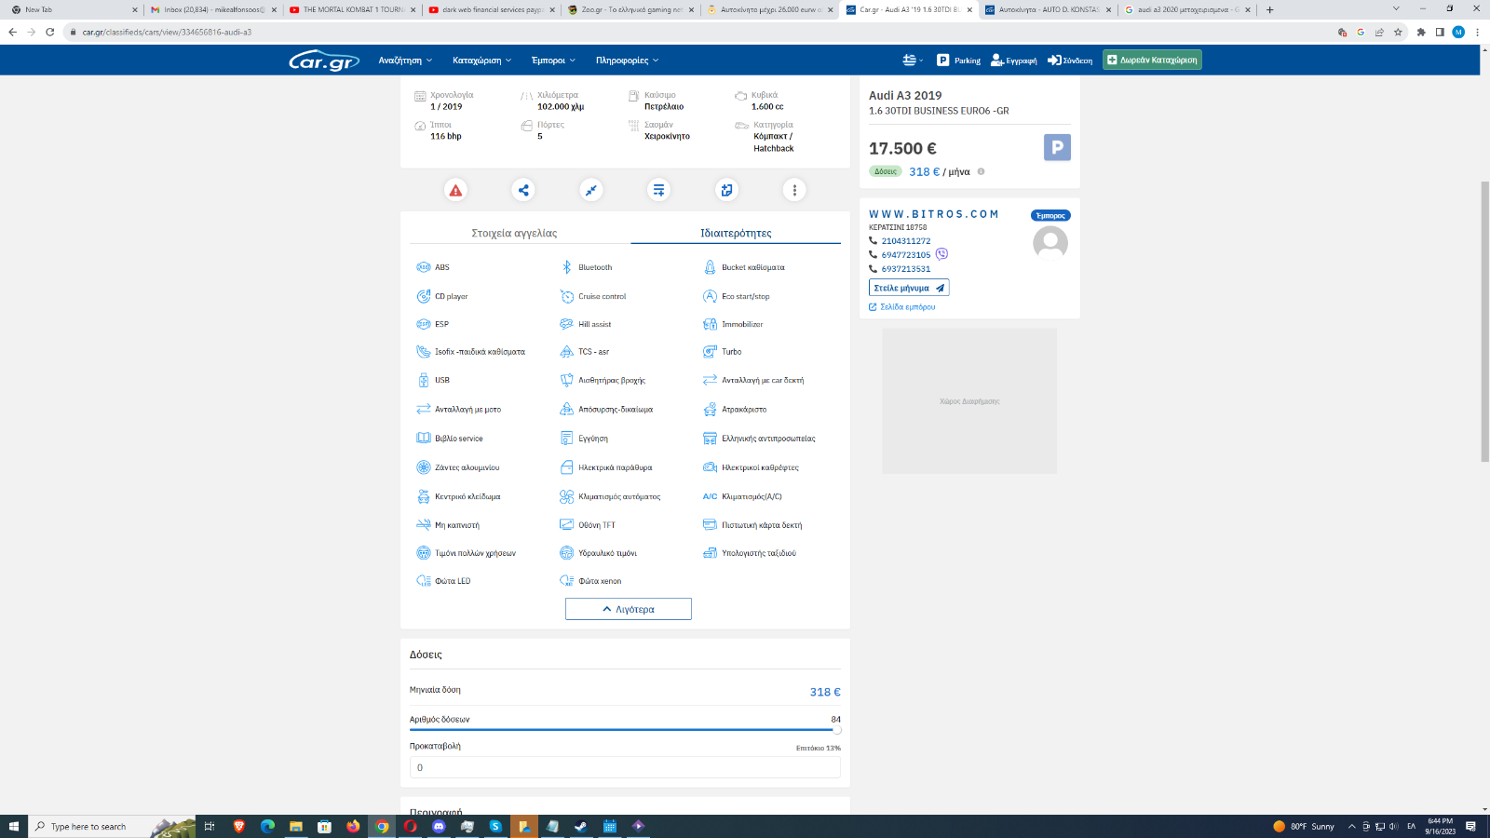1490x838 pixels.
Task: Click the car.gr logo
Action: click(x=324, y=61)
